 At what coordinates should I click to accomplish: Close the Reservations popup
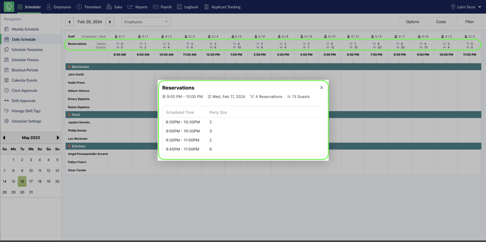click(x=322, y=88)
